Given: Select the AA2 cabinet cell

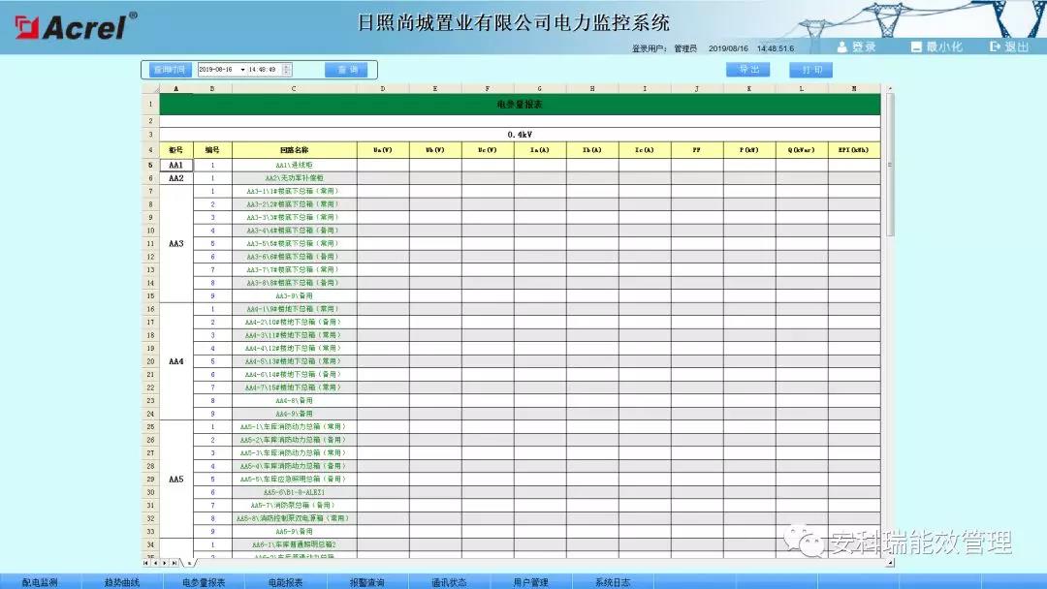Looking at the screenshot, I should (x=176, y=178).
